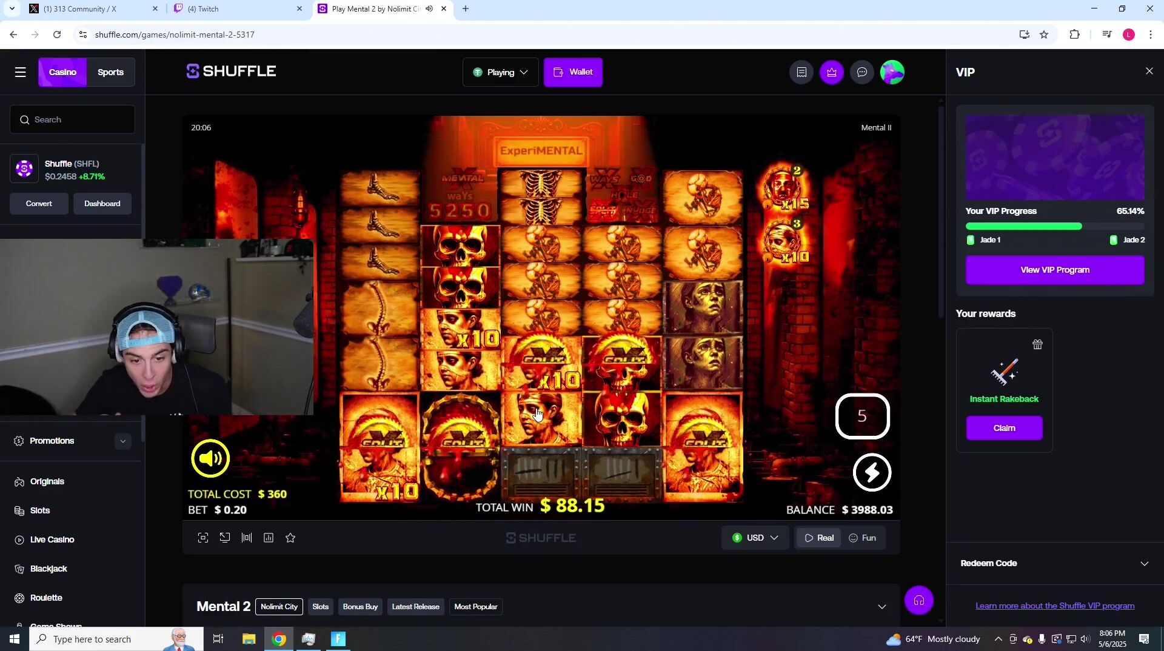Screen dimensions: 1164x651
Task: Mute the Play Mental 2 tab audio
Action: coord(429,8)
